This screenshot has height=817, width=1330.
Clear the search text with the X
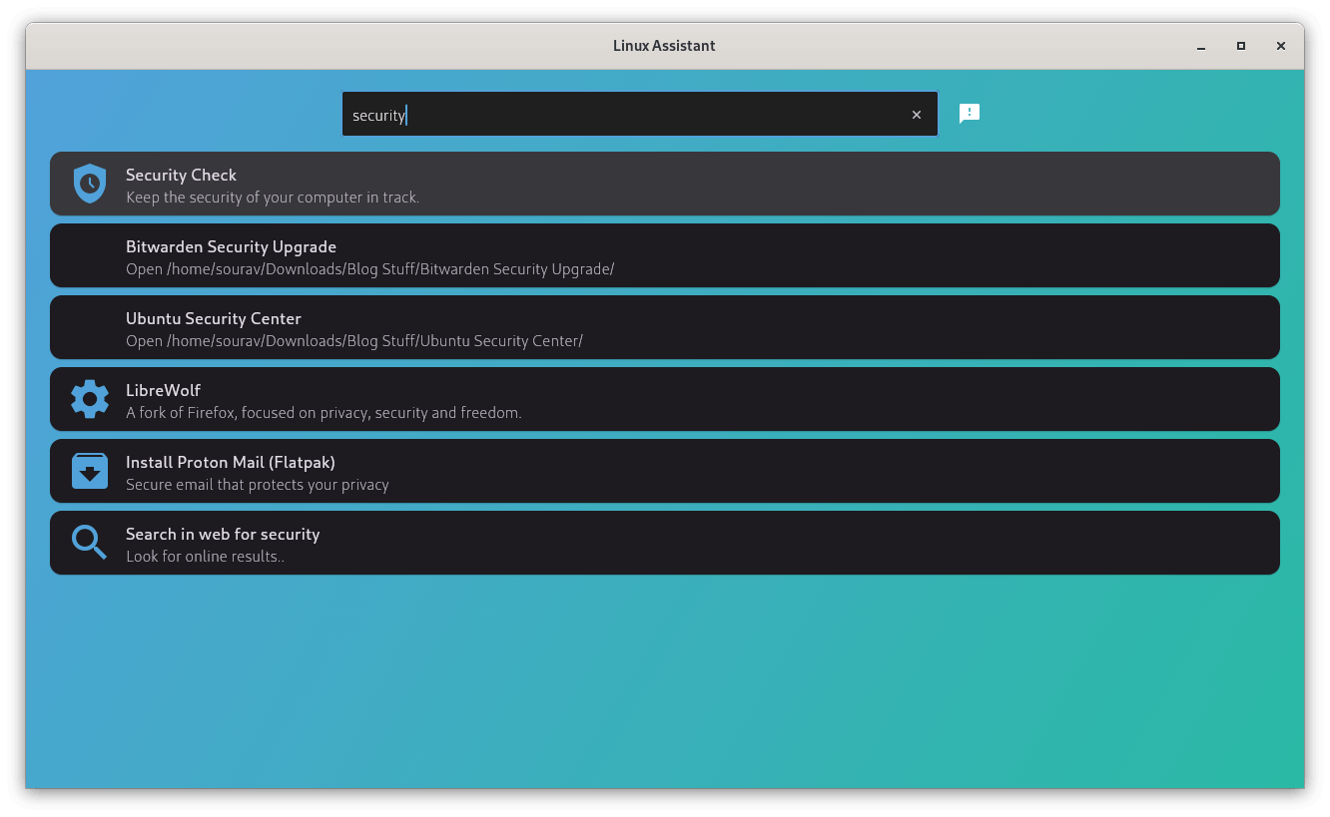pyautogui.click(x=917, y=115)
